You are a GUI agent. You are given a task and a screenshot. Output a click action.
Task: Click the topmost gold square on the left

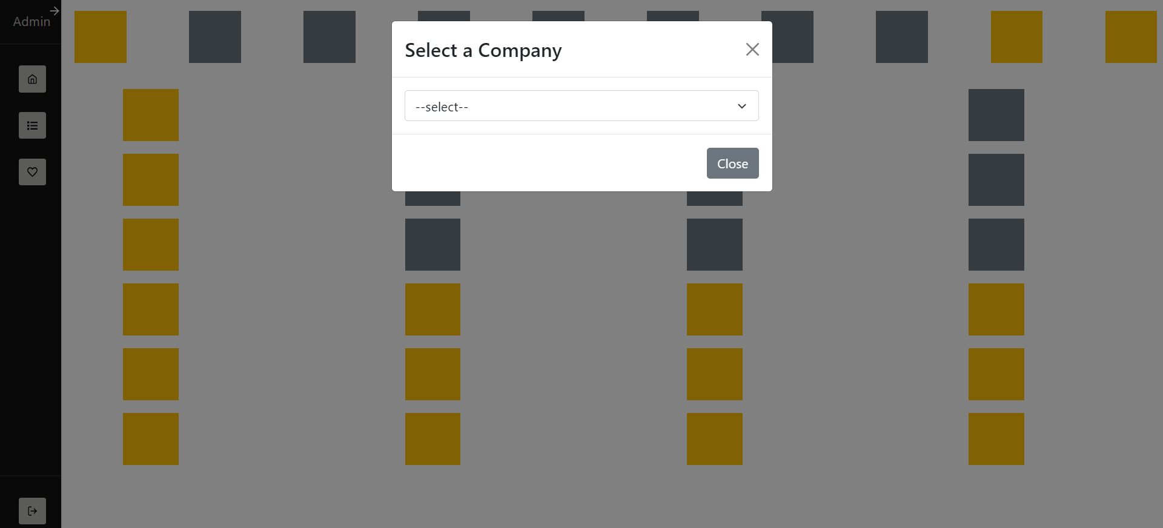pyautogui.click(x=100, y=36)
